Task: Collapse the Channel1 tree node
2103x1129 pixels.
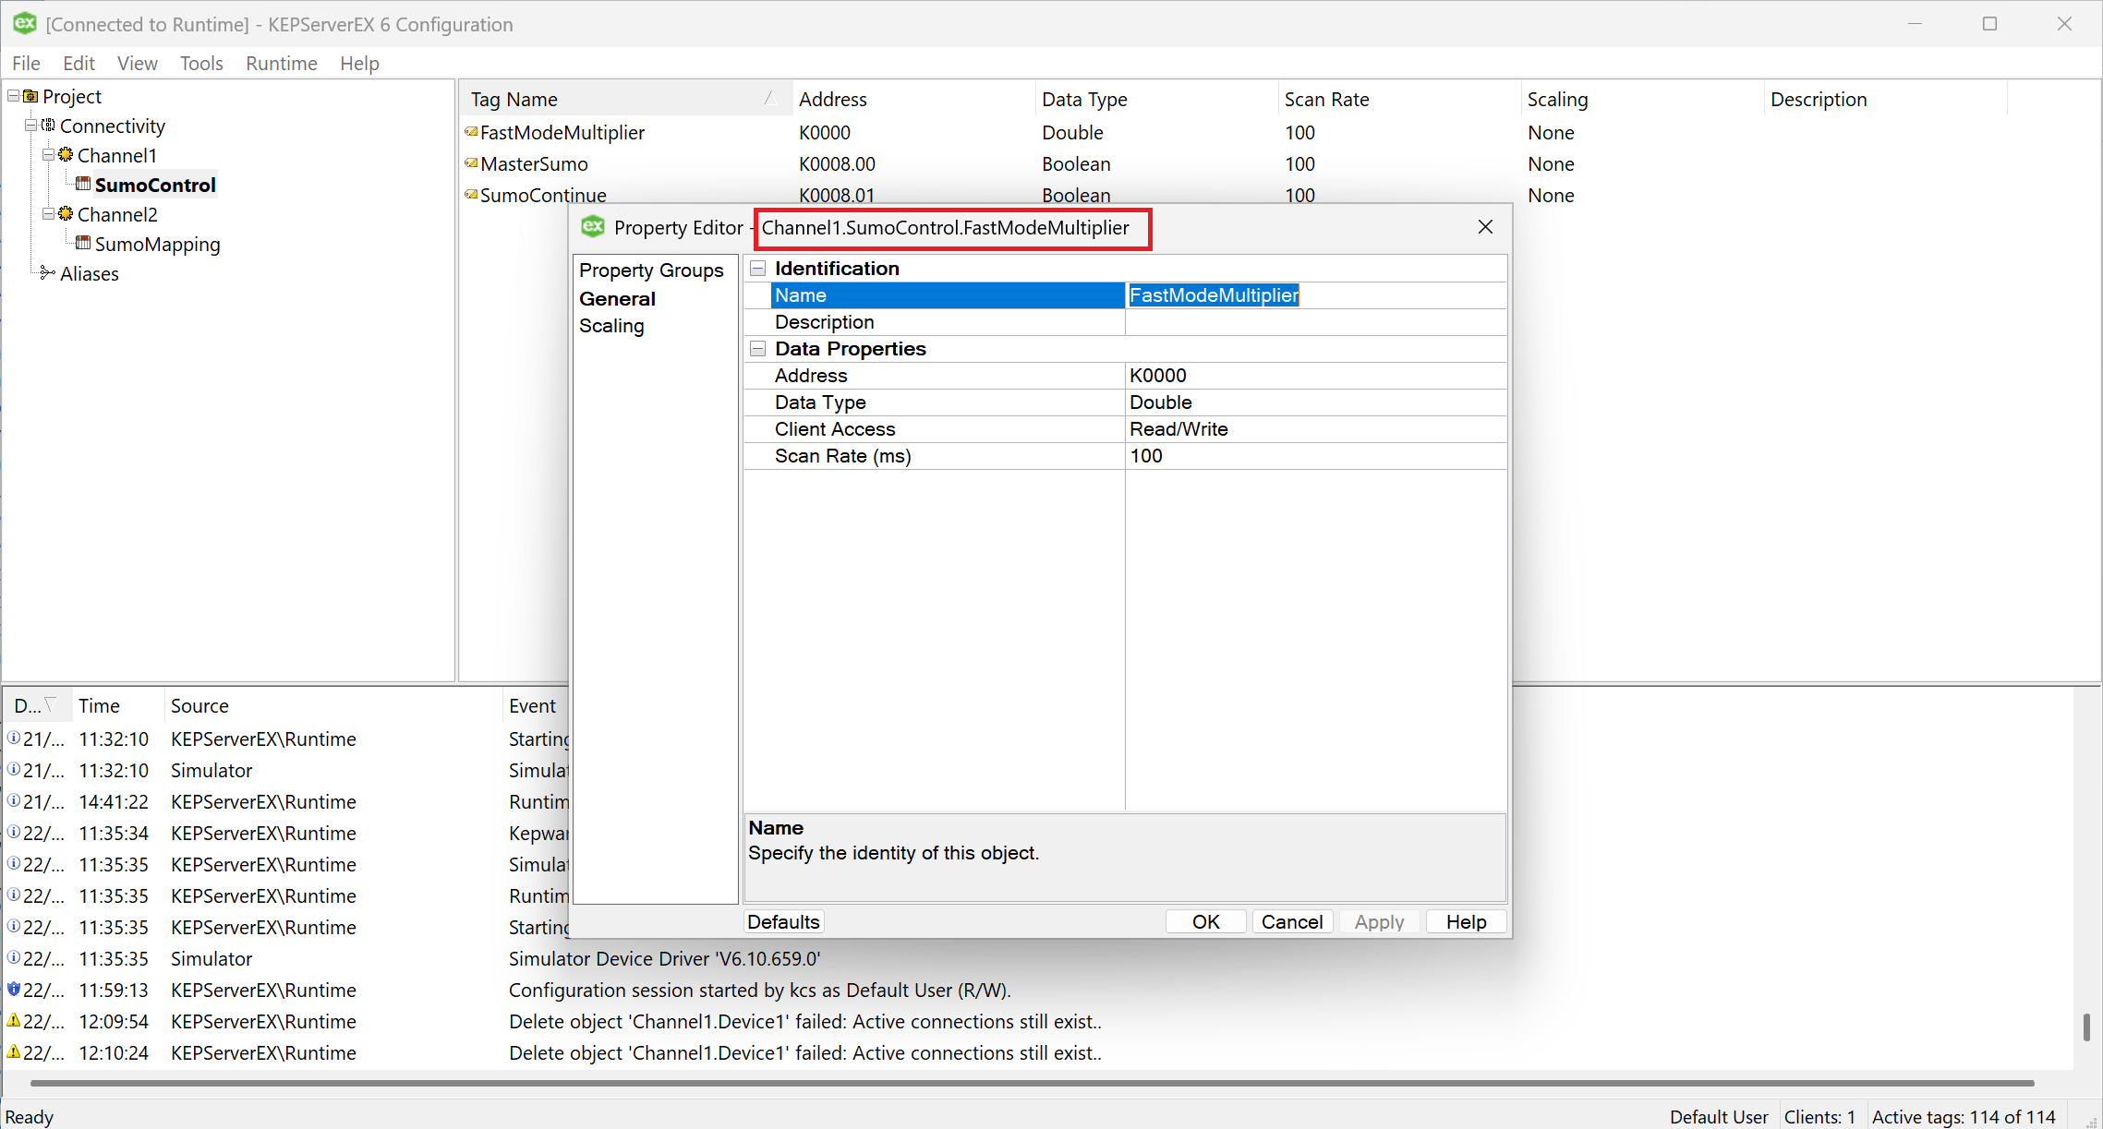Action: pyautogui.click(x=48, y=155)
